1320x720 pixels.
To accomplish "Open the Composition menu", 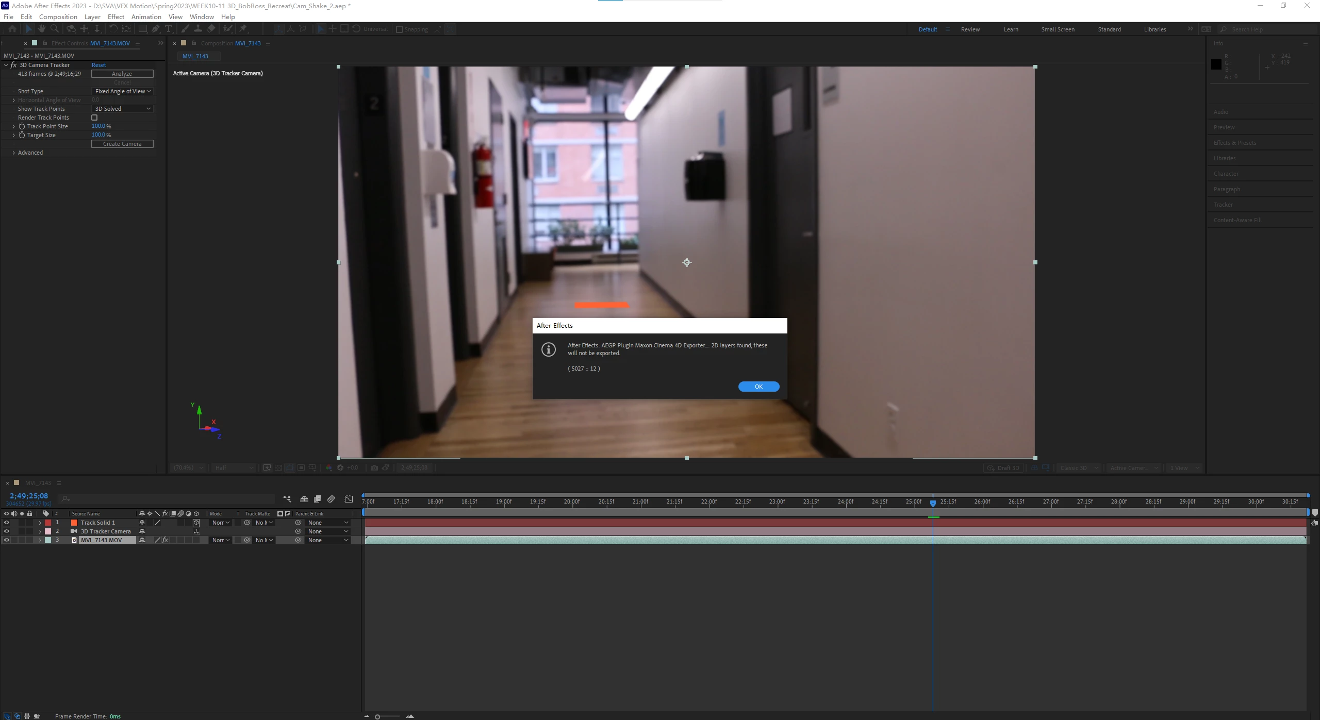I will click(58, 16).
